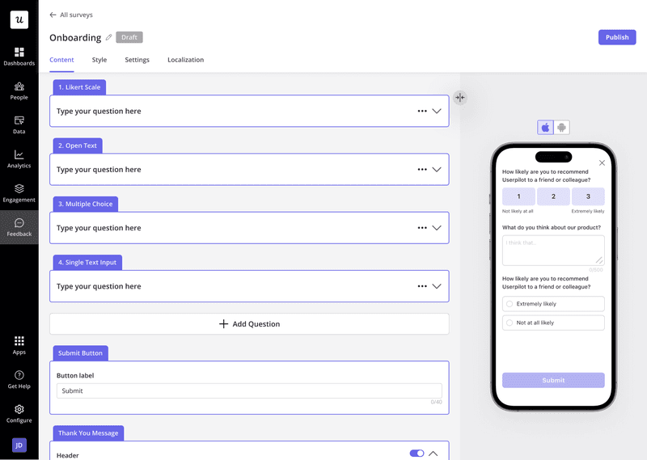This screenshot has width=647, height=460.
Task: Expand the Multiple Choice question chevron
Action: tap(437, 228)
